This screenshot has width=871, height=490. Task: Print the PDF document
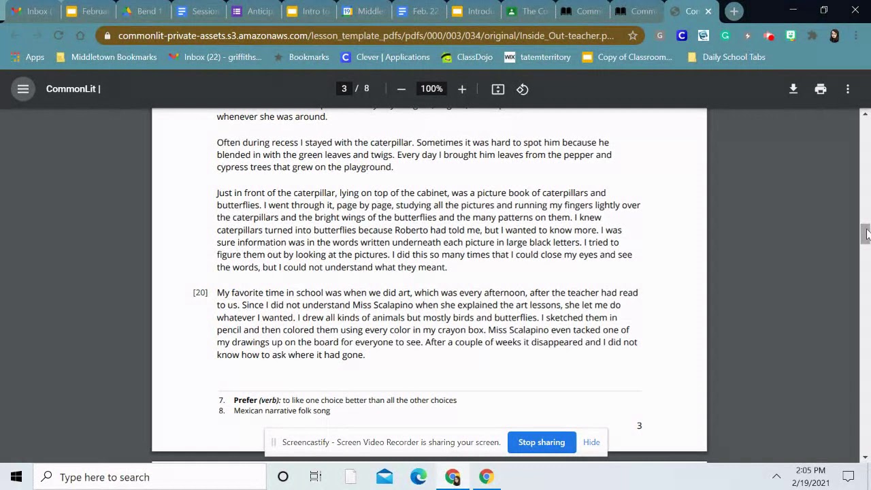pyautogui.click(x=821, y=89)
